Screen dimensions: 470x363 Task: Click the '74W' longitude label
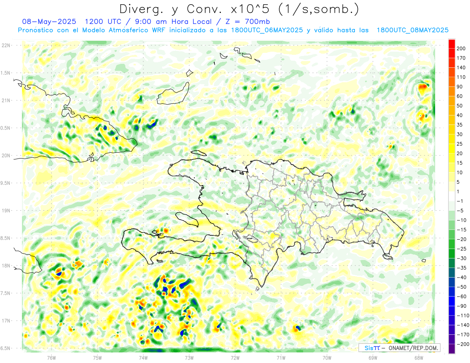143,358
